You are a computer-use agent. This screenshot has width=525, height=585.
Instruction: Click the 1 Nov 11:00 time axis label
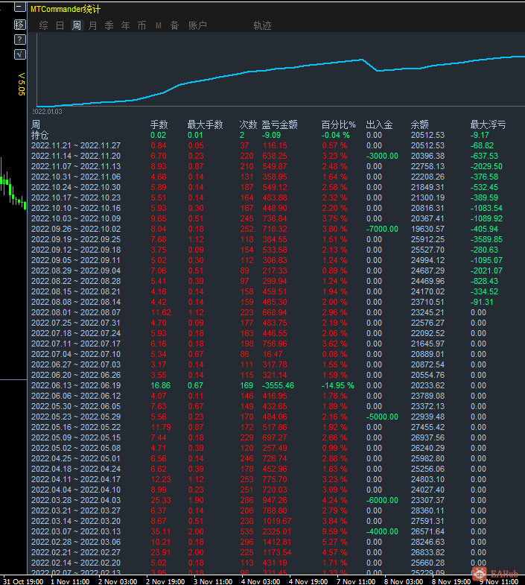point(70,581)
